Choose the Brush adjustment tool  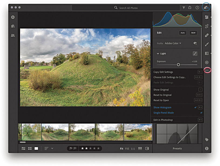tap(207, 44)
